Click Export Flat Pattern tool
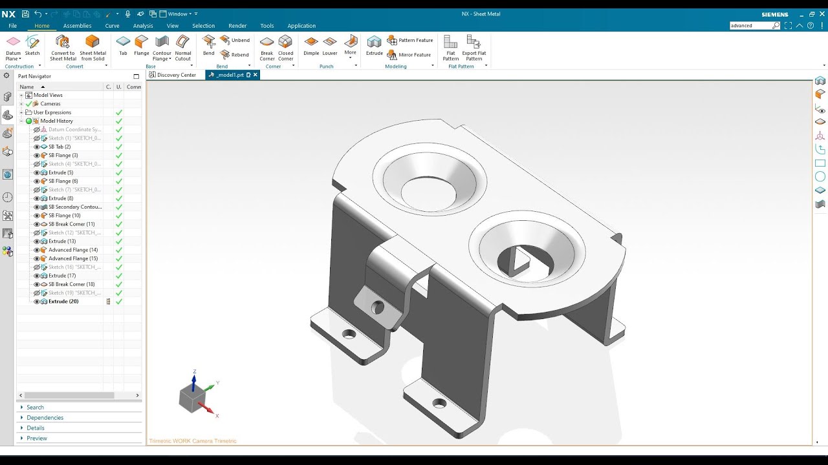828x465 pixels. click(474, 48)
